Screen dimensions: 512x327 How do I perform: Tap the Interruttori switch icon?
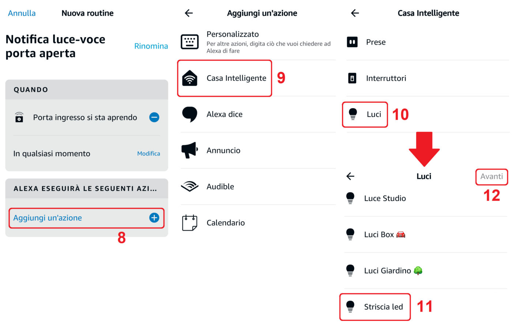[352, 78]
